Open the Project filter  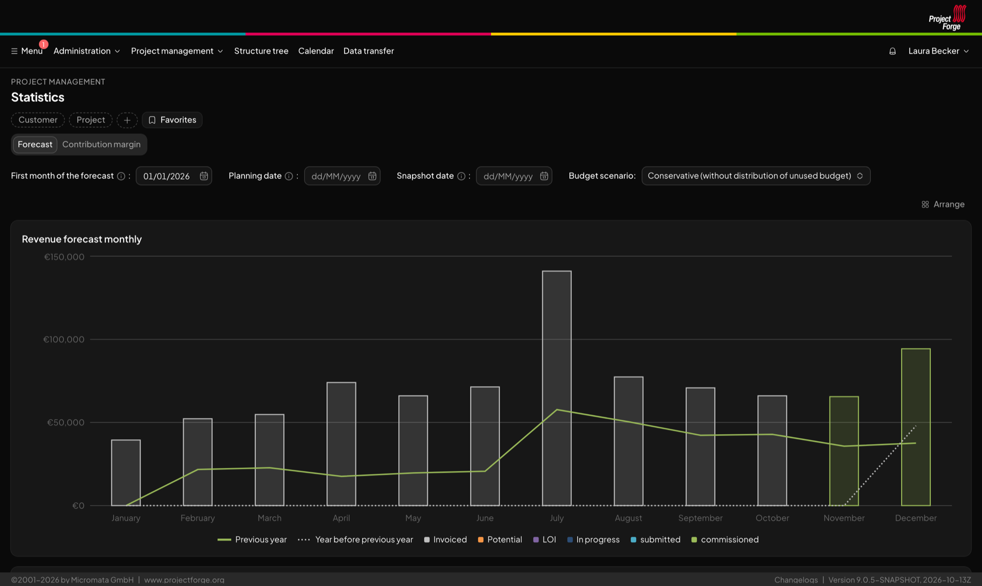(91, 120)
